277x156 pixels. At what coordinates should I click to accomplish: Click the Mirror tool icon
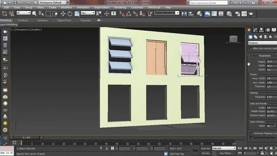(x=184, y=13)
